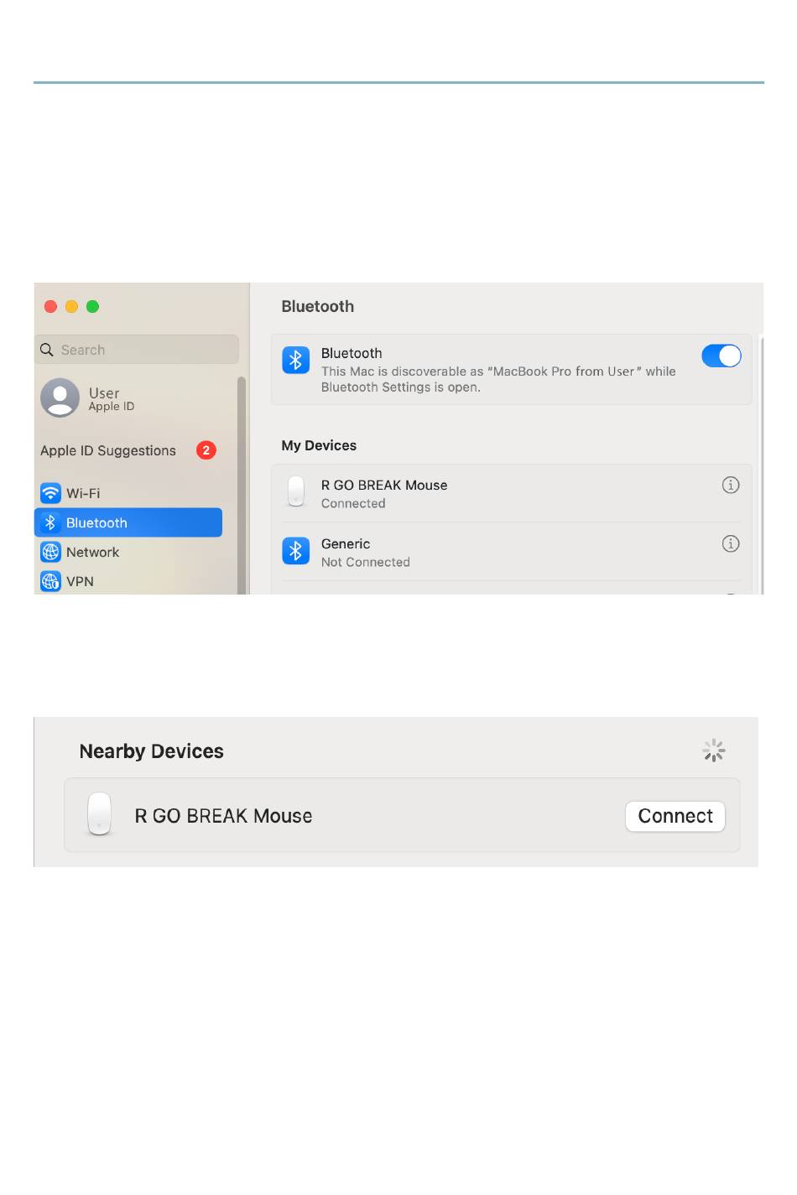Select the Generic Not Connected row

click(x=511, y=552)
